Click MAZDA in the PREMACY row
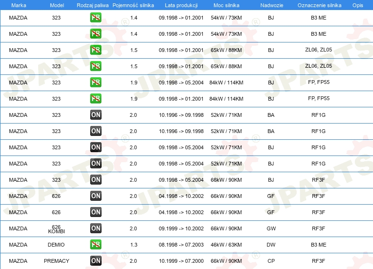This screenshot has width=373, height=269. 18,261
